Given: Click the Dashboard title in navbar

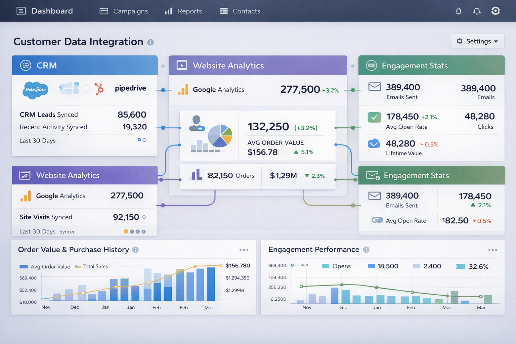Looking at the screenshot, I should click(x=52, y=11).
